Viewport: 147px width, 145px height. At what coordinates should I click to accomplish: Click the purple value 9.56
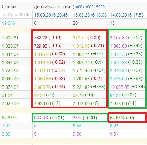tap(77, 134)
